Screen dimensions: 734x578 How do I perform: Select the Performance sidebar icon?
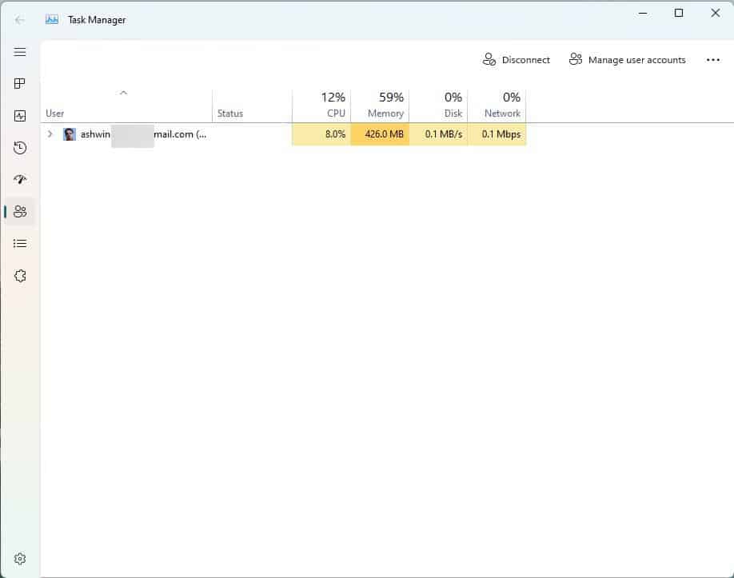point(20,115)
